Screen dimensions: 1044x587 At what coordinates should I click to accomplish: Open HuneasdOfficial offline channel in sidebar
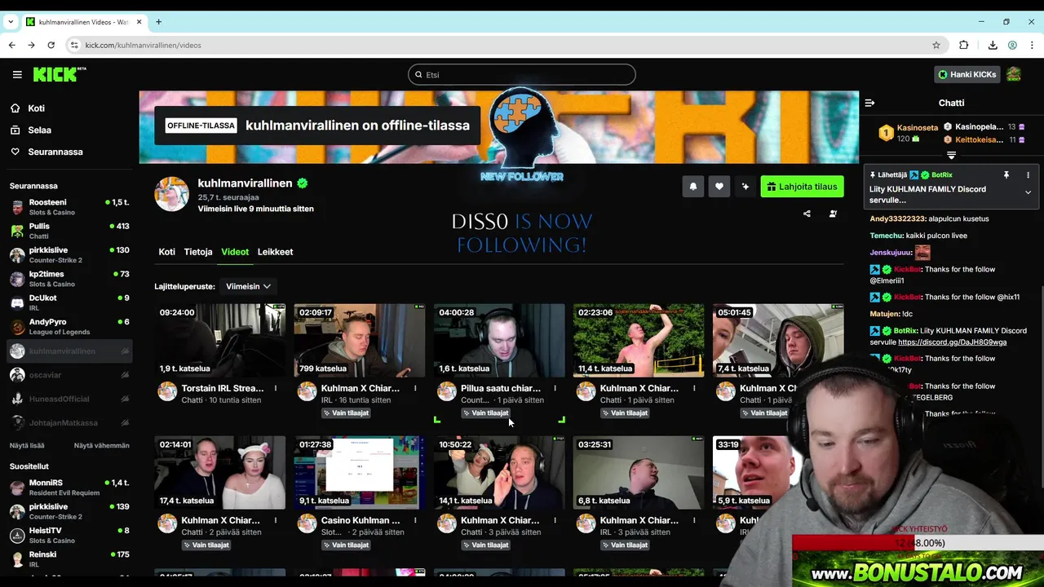point(69,399)
